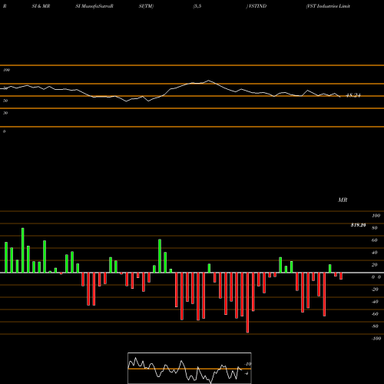Open the small oscillator mini chart at bottom
The width and height of the screenshot is (384, 384).
click(190, 368)
